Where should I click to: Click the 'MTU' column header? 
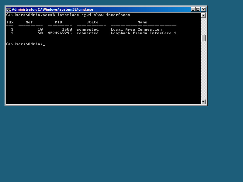coord(58,22)
